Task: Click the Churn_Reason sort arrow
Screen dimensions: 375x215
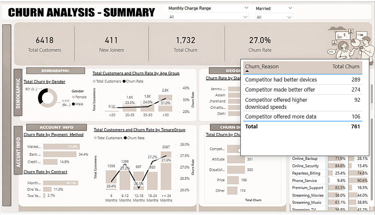Action: 247,71
